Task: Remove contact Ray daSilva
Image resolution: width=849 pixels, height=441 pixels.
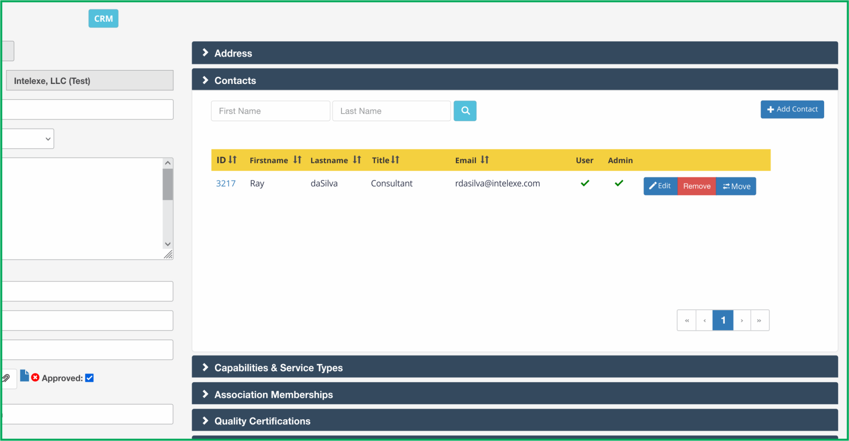Action: (696, 186)
